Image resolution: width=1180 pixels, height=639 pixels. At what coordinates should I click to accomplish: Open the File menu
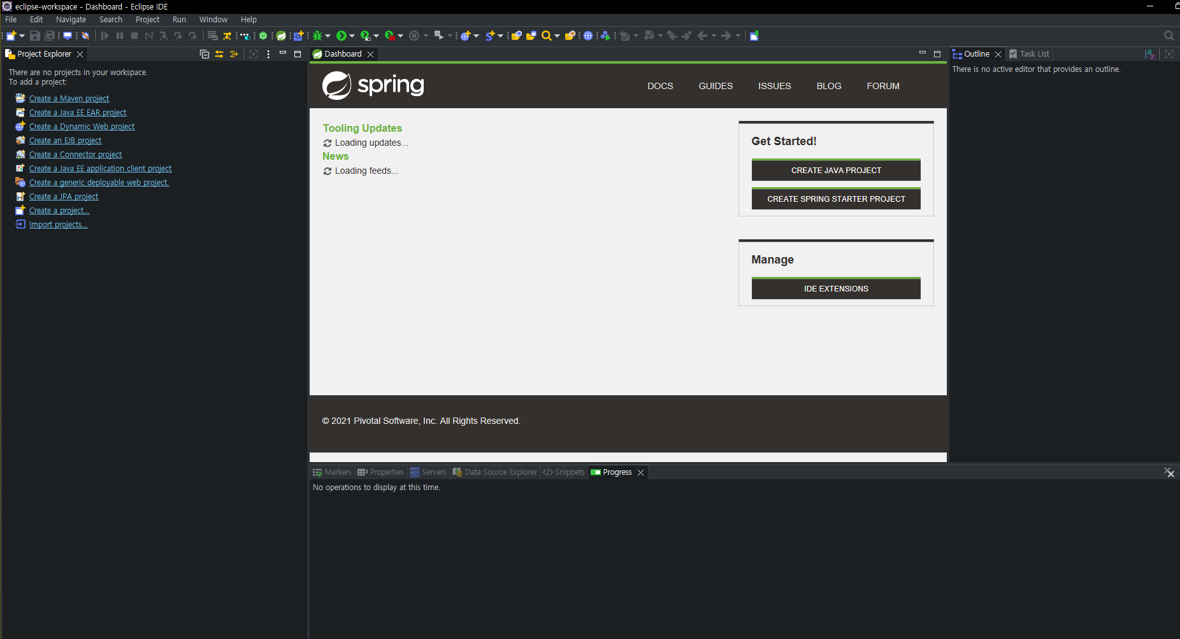[x=11, y=20]
